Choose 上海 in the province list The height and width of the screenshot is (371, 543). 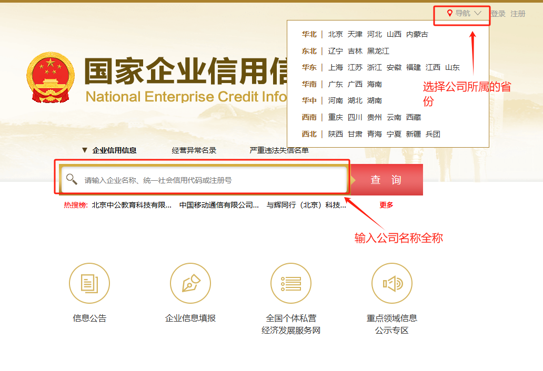(x=336, y=67)
